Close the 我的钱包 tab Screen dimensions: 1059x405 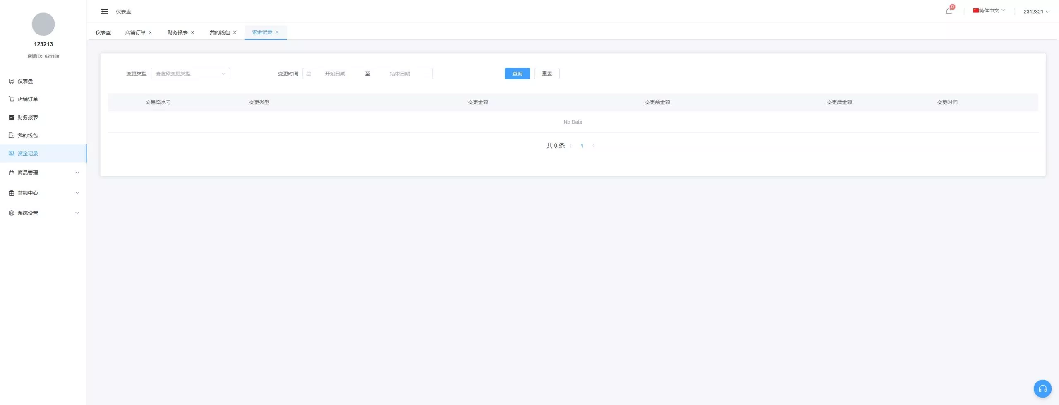click(x=235, y=33)
